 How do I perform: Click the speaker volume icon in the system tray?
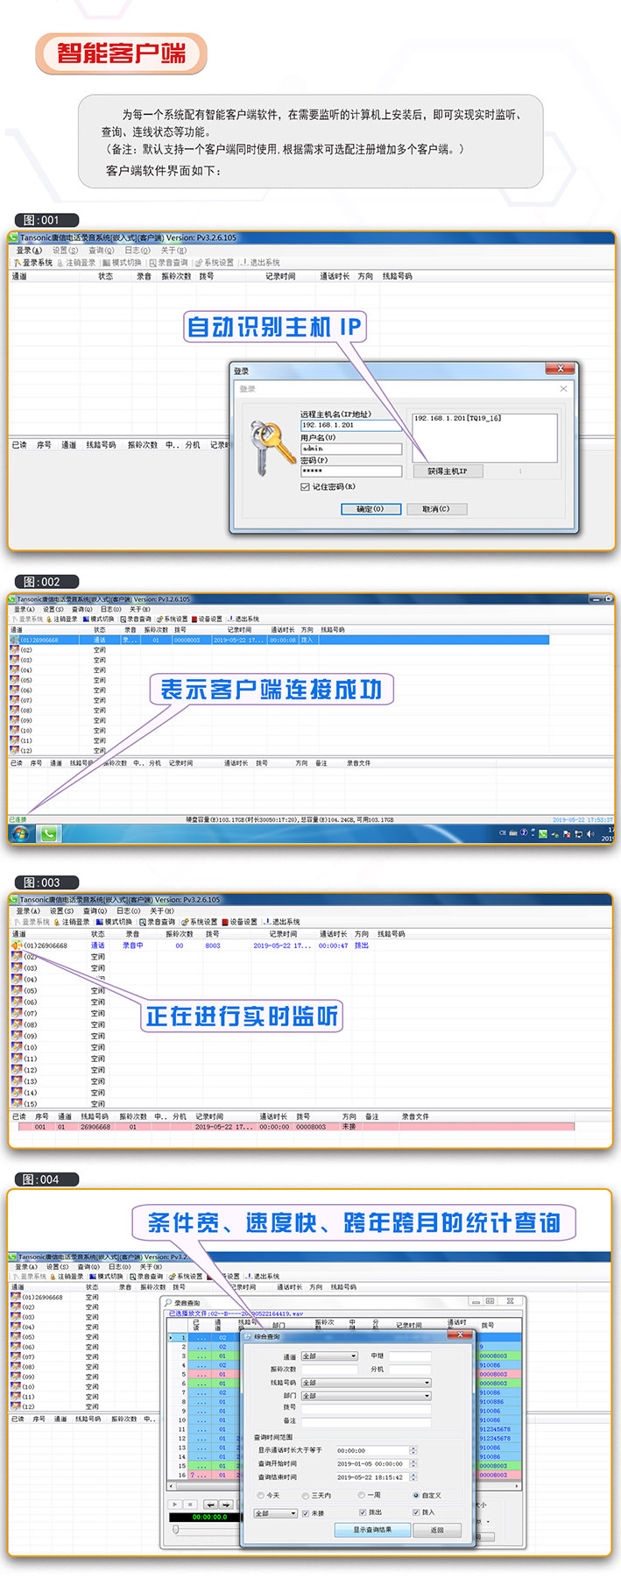point(589,833)
